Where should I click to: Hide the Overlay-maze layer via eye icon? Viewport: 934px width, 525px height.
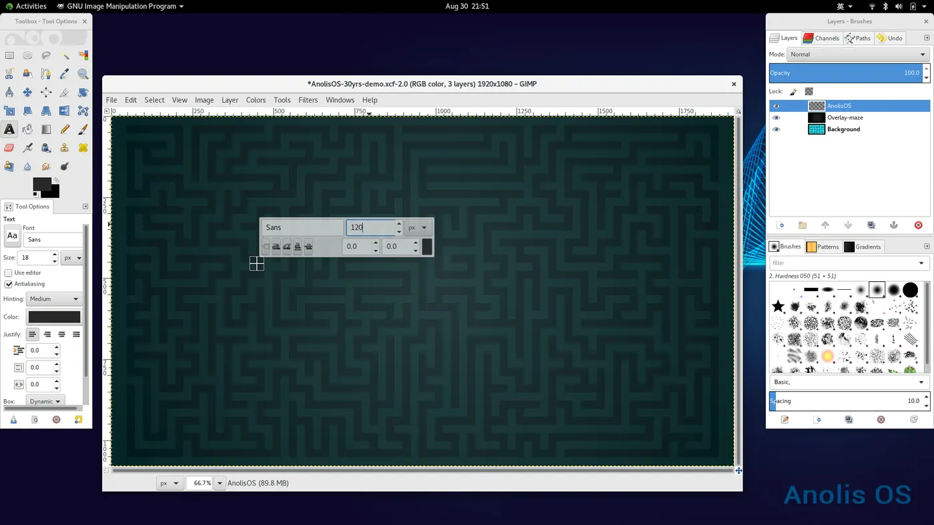776,117
